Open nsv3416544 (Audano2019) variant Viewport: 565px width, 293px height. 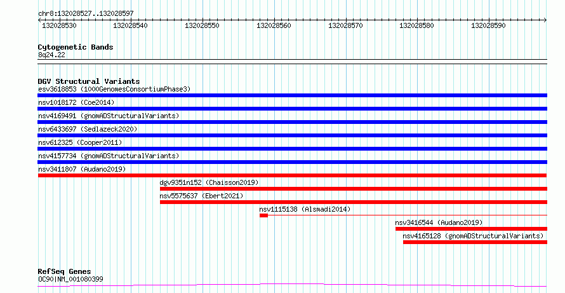click(439, 222)
